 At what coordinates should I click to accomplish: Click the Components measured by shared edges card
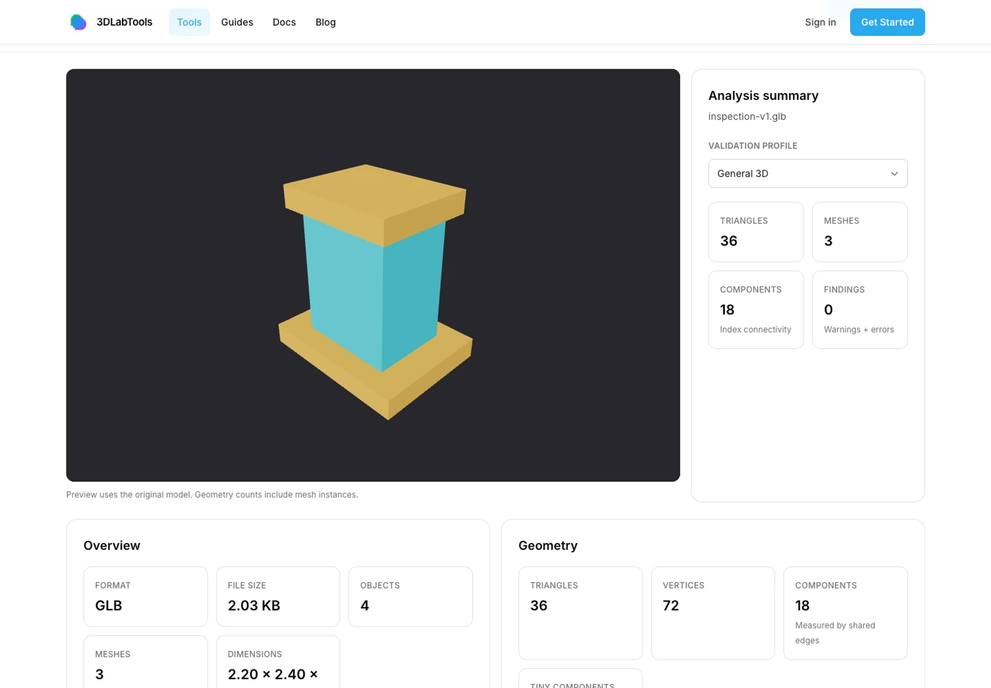click(845, 613)
